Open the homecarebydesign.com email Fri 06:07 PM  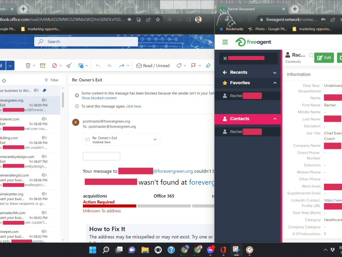pos(30,161)
